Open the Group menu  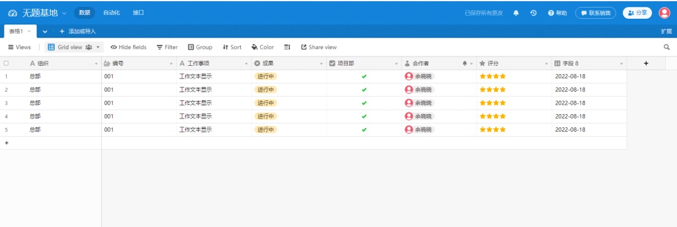point(200,47)
